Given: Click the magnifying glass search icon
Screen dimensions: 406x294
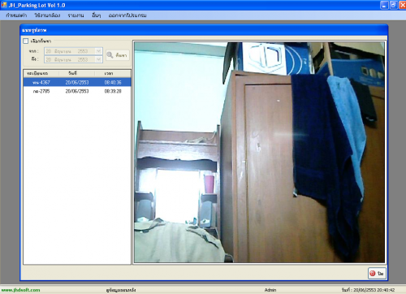Looking at the screenshot, I should click(x=110, y=55).
